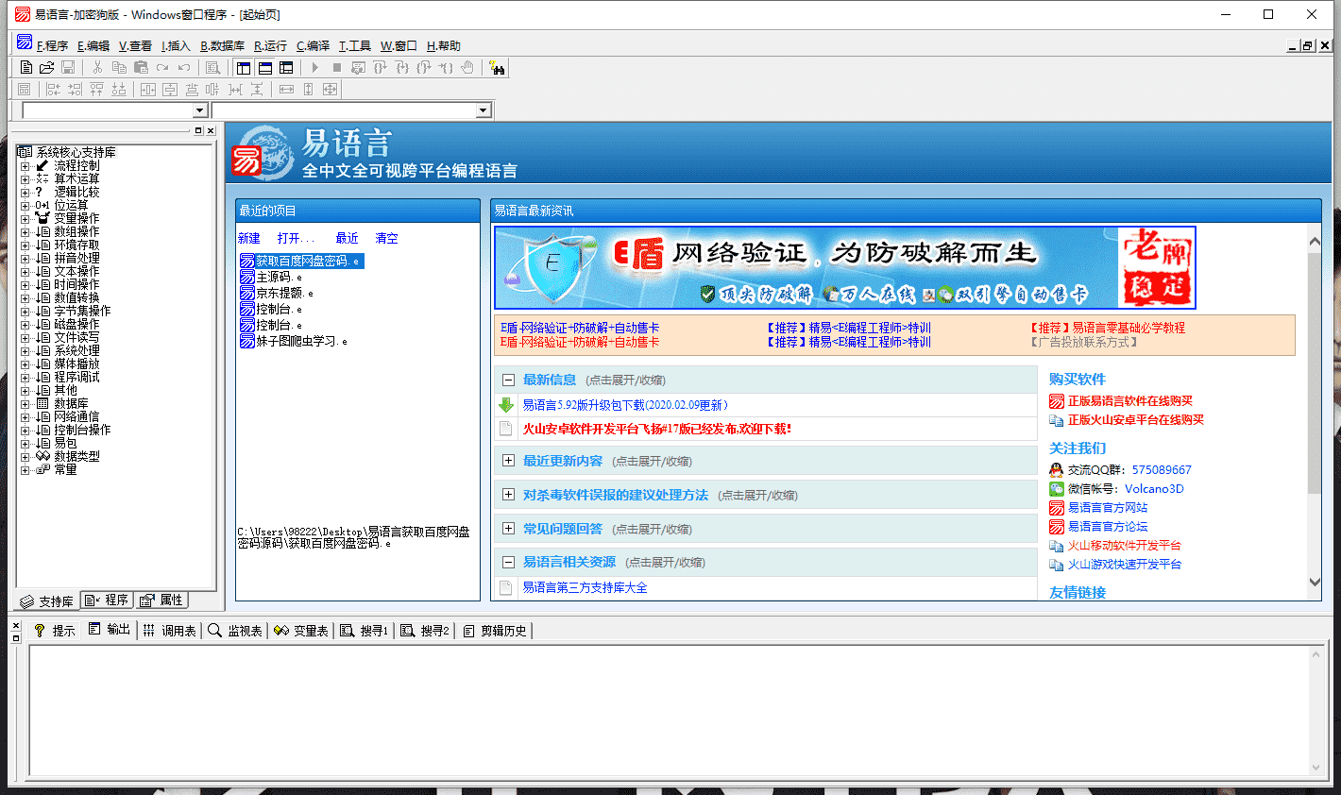
Task: Click the E盾 网络验证 banner image
Action: [x=845, y=267]
